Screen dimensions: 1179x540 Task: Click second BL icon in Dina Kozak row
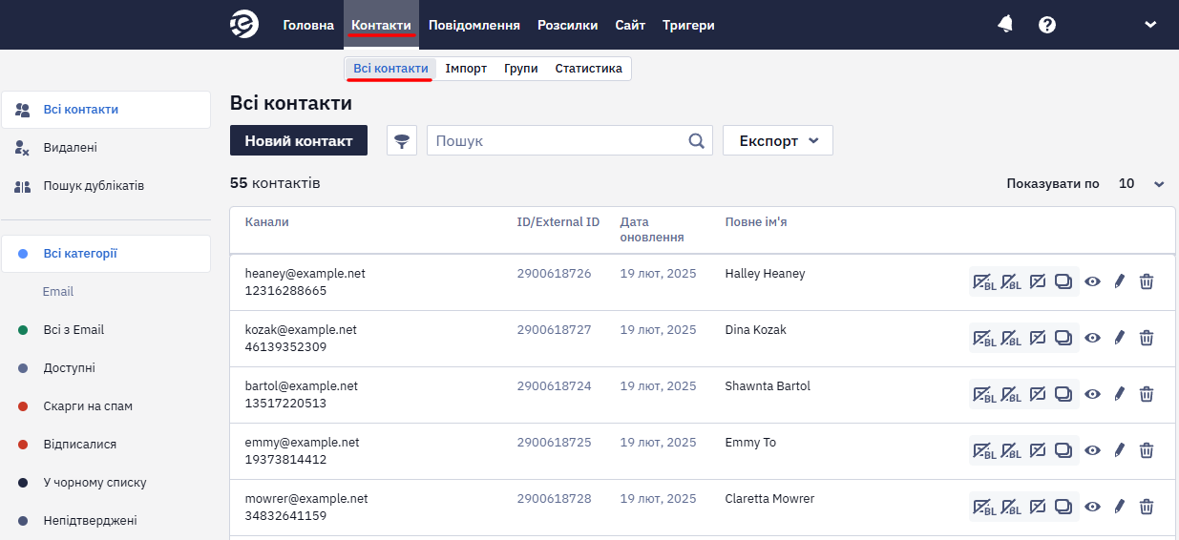pyautogui.click(x=1011, y=338)
